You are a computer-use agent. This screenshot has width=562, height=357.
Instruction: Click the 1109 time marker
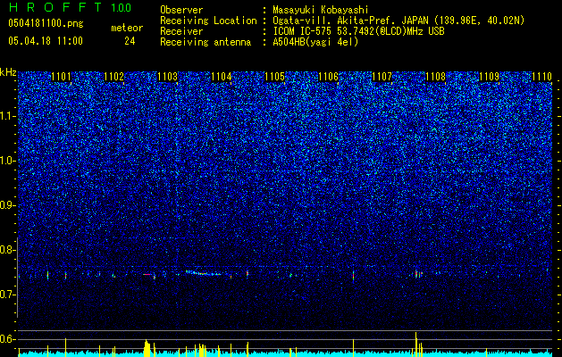tap(490, 77)
